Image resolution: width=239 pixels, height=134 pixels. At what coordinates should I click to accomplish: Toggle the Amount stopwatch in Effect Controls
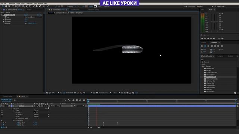click(5, 19)
